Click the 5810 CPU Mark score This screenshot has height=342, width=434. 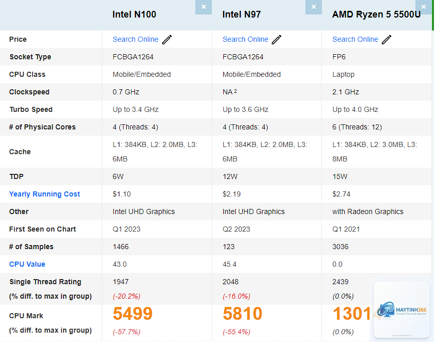click(x=242, y=314)
